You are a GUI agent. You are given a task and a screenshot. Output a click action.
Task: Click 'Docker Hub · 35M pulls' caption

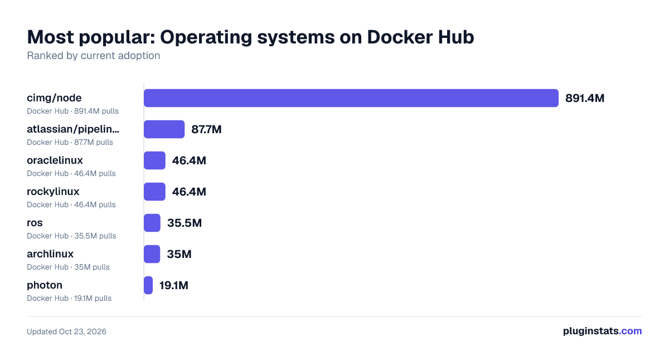68,267
